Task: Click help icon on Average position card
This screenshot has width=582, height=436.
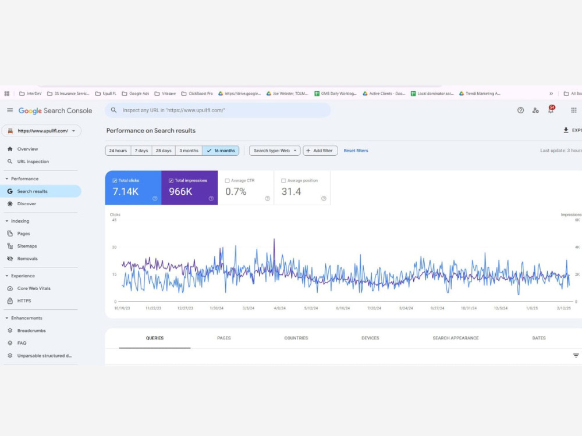Action: click(324, 199)
